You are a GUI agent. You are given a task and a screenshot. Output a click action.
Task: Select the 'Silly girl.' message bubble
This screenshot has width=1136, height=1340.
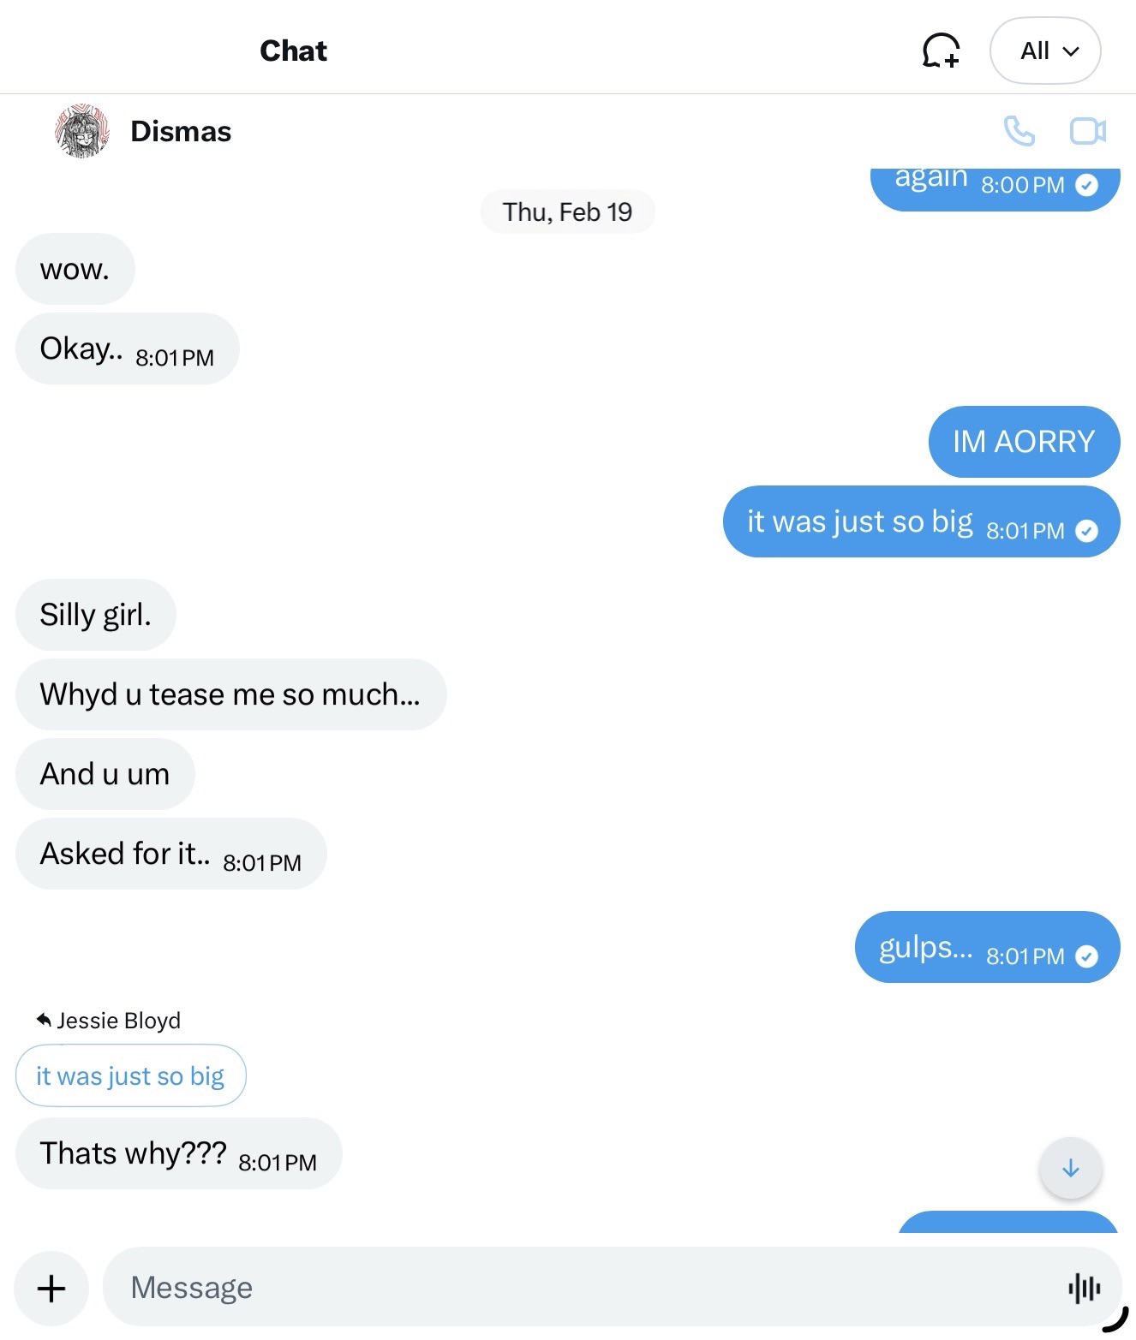[x=96, y=615]
